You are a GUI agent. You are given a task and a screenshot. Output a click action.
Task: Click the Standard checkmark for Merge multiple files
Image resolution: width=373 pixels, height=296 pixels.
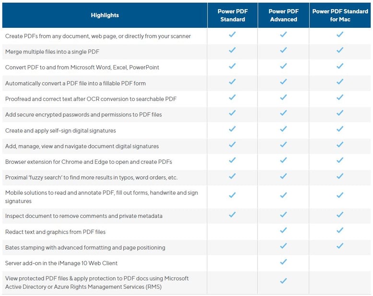point(233,50)
